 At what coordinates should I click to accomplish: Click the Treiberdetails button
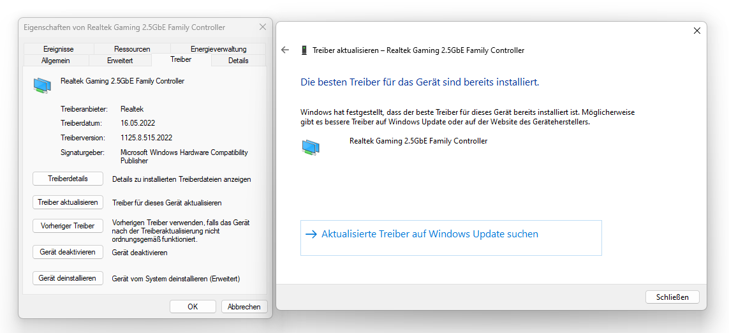[x=68, y=179]
